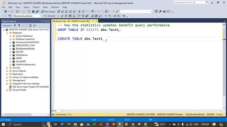The width and height of the screenshot is (227, 127).
Task: Refresh the Object Explorer tree
Action: pos(31,25)
